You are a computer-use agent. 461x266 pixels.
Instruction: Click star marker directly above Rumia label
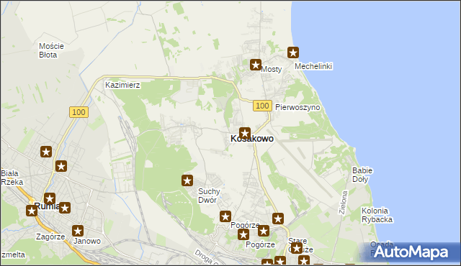click(x=50, y=198)
